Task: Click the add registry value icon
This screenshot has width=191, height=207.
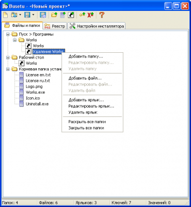Action: (x=90, y=15)
